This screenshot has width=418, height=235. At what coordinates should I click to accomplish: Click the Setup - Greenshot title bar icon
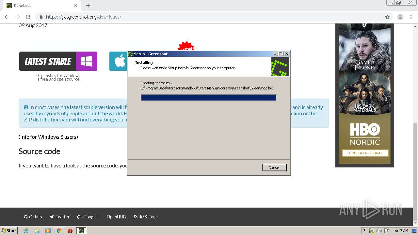[x=131, y=54]
